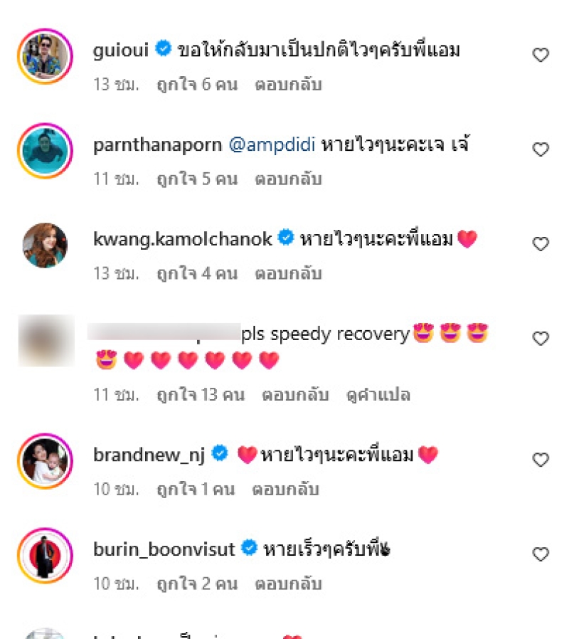Viewport: 569px width, 639px height.
Task: Open burin_boonvisut's profile avatar
Action: pos(46,556)
